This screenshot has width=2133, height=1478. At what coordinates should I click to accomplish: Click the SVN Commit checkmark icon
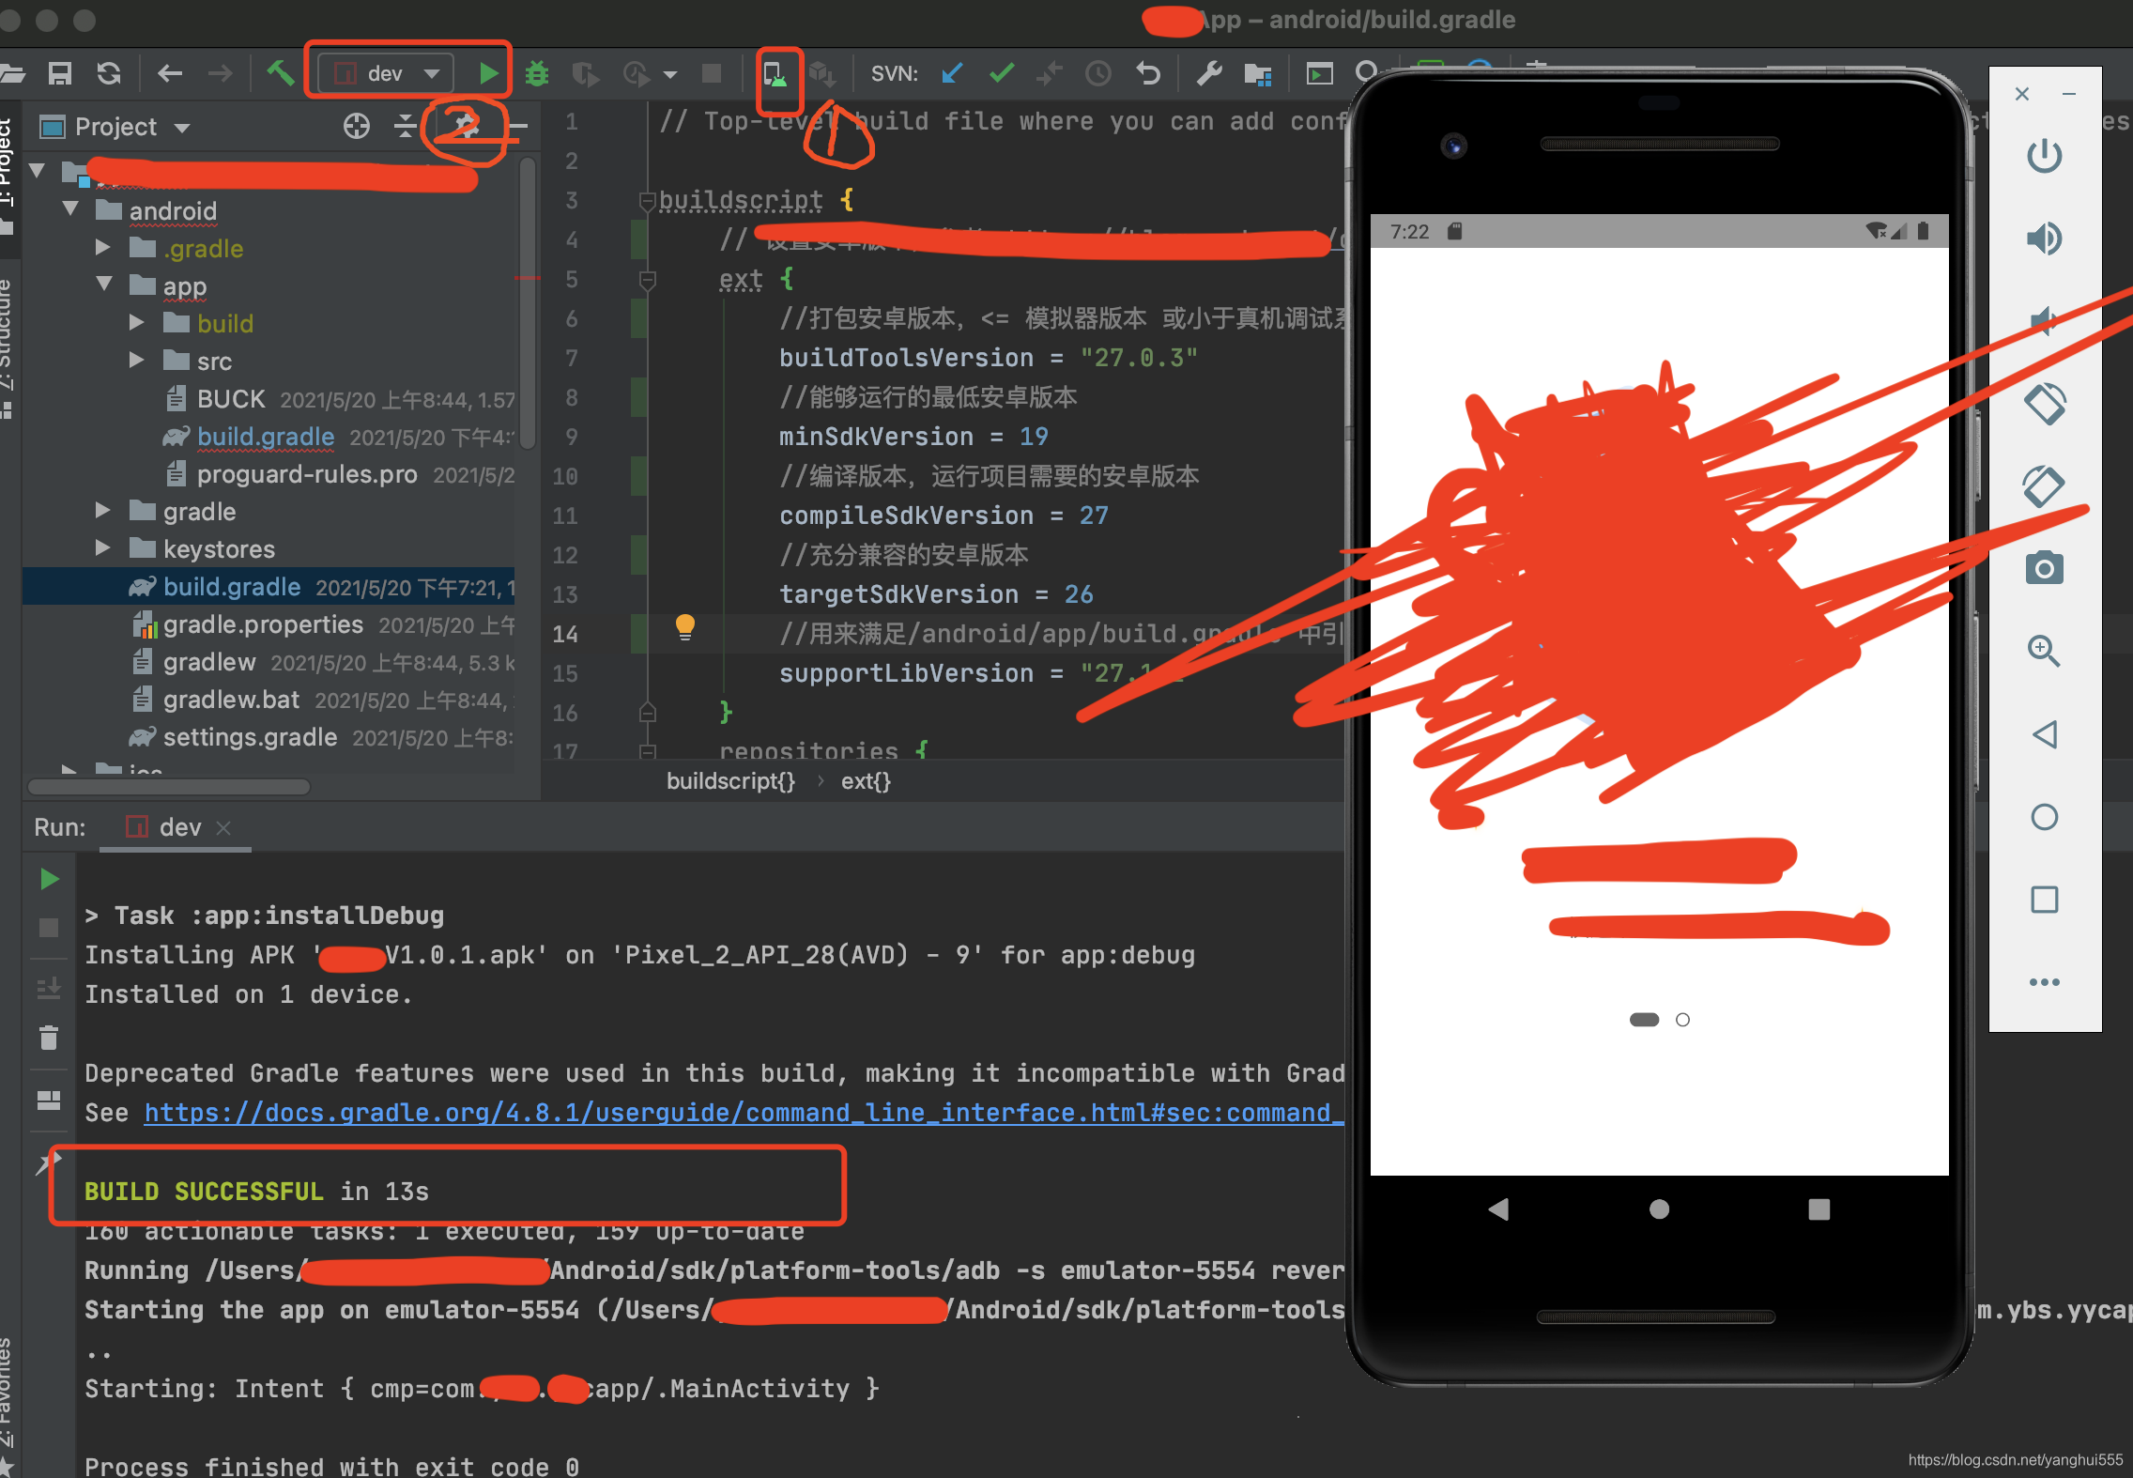coord(1002,73)
